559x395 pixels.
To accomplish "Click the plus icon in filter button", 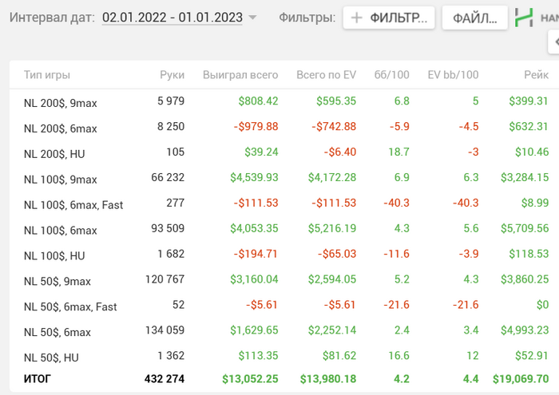I will coord(356,18).
